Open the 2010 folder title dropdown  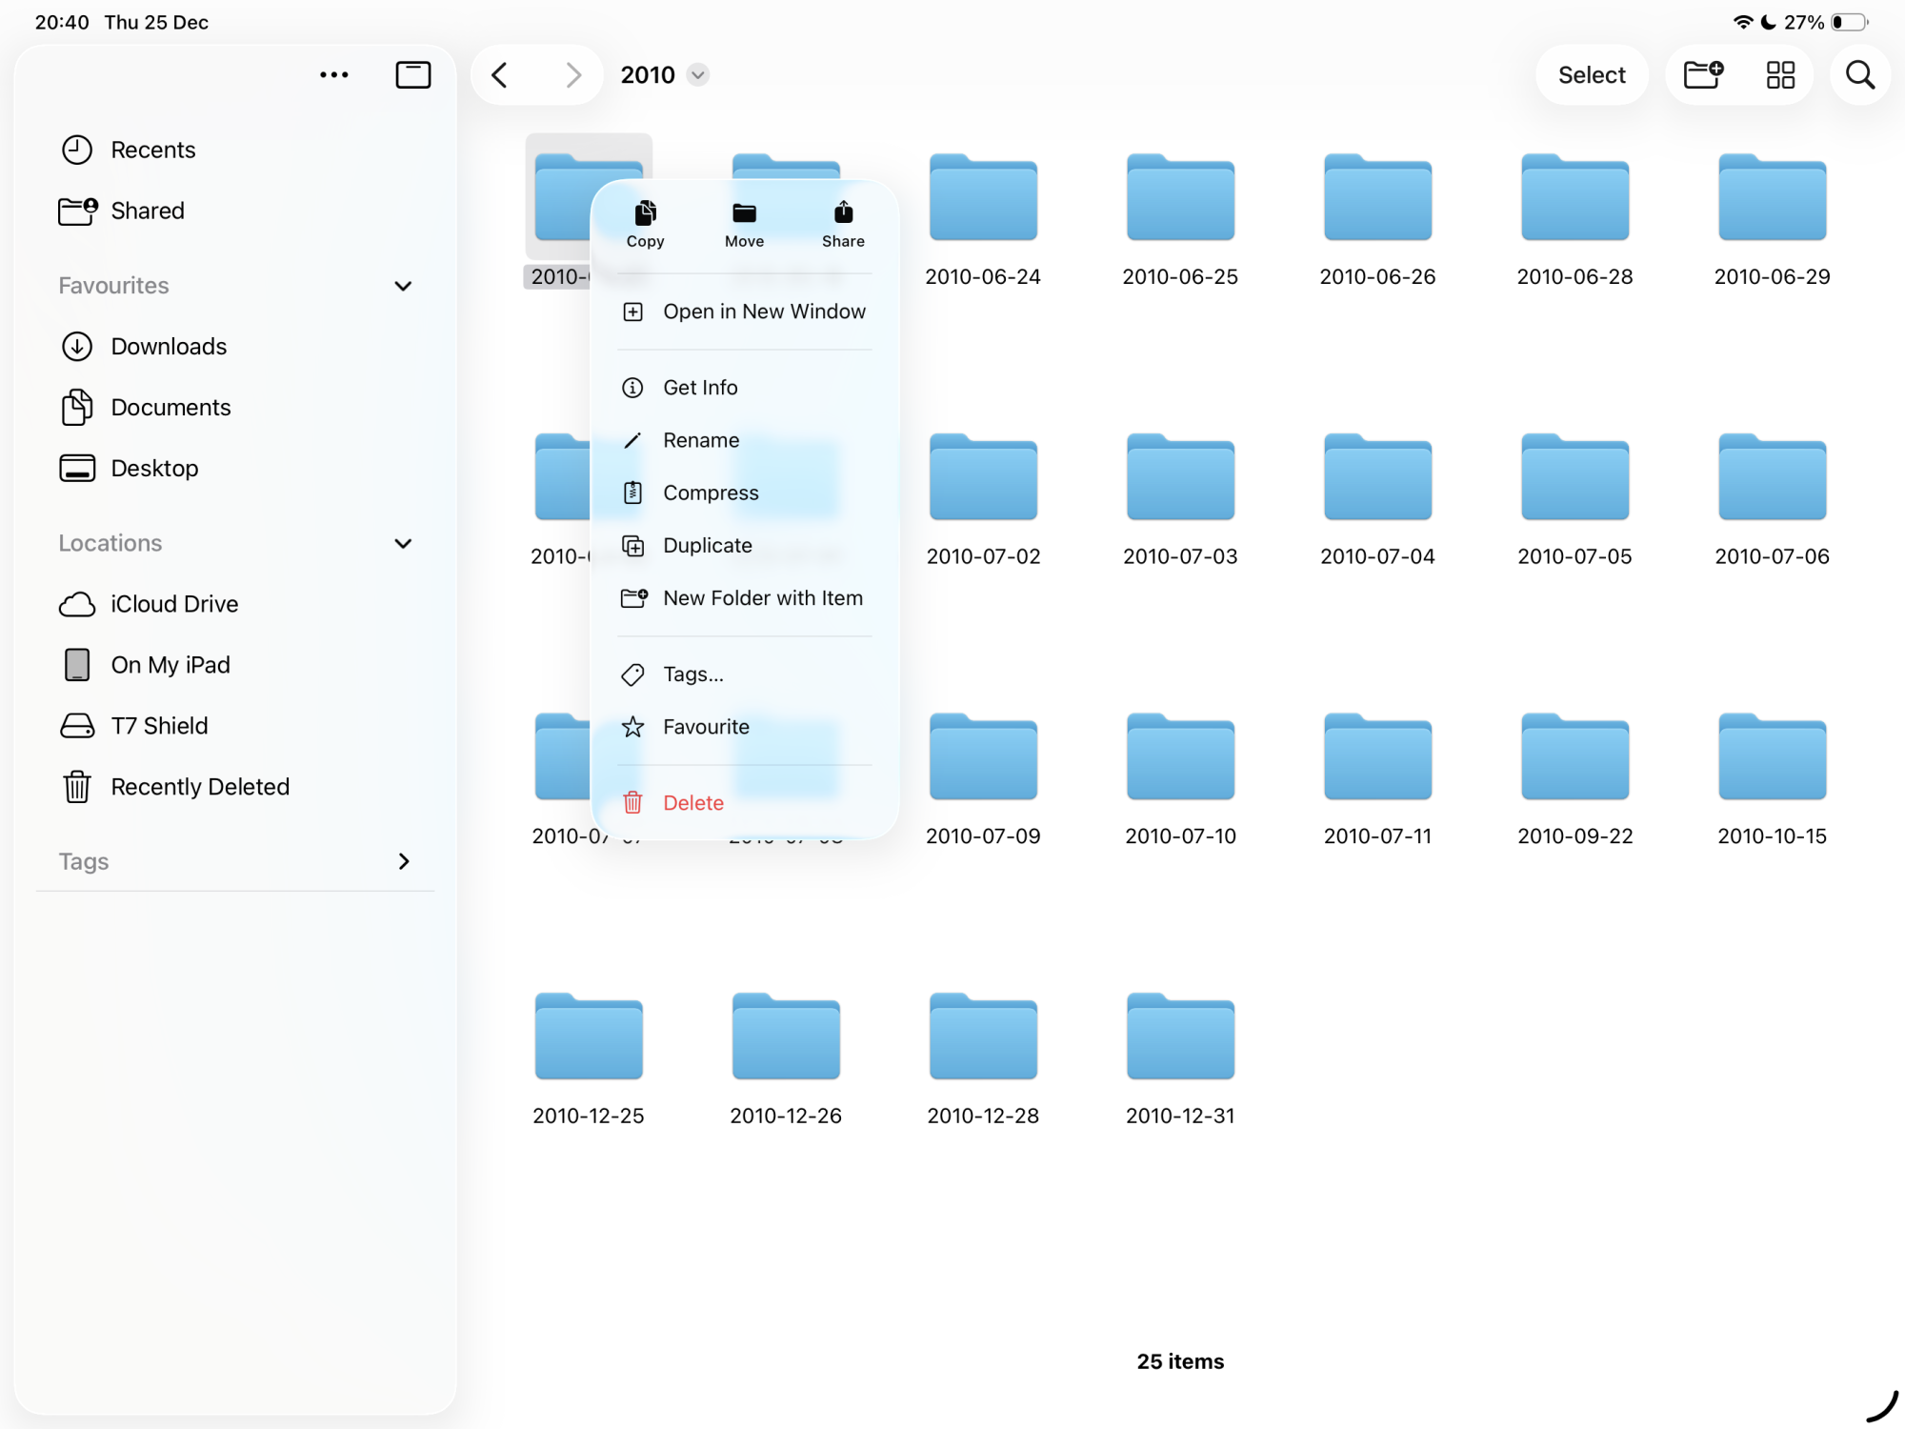(698, 74)
